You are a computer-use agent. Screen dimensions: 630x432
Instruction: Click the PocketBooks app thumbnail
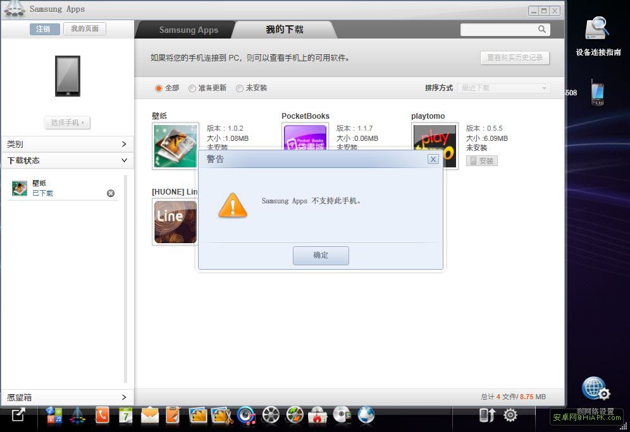(x=305, y=136)
